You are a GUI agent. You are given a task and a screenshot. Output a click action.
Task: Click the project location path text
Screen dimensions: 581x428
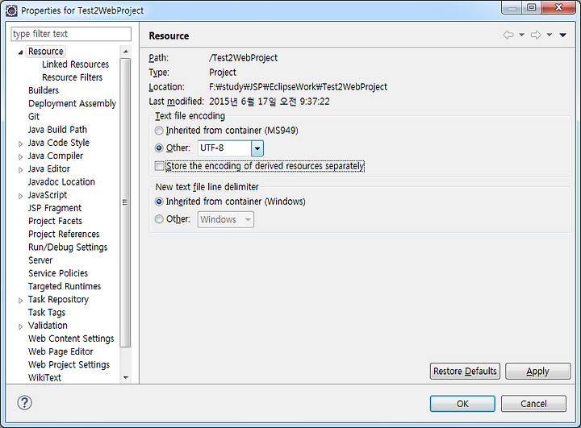298,87
